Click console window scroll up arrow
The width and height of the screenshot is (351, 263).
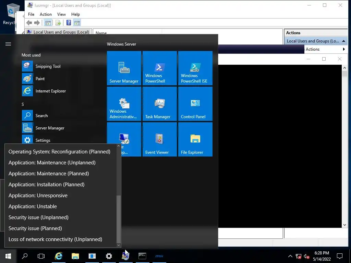point(344,67)
